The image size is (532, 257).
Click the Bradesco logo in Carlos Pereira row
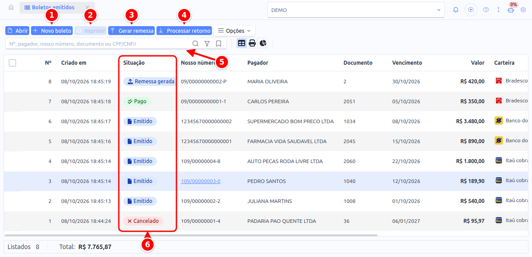[x=499, y=101]
